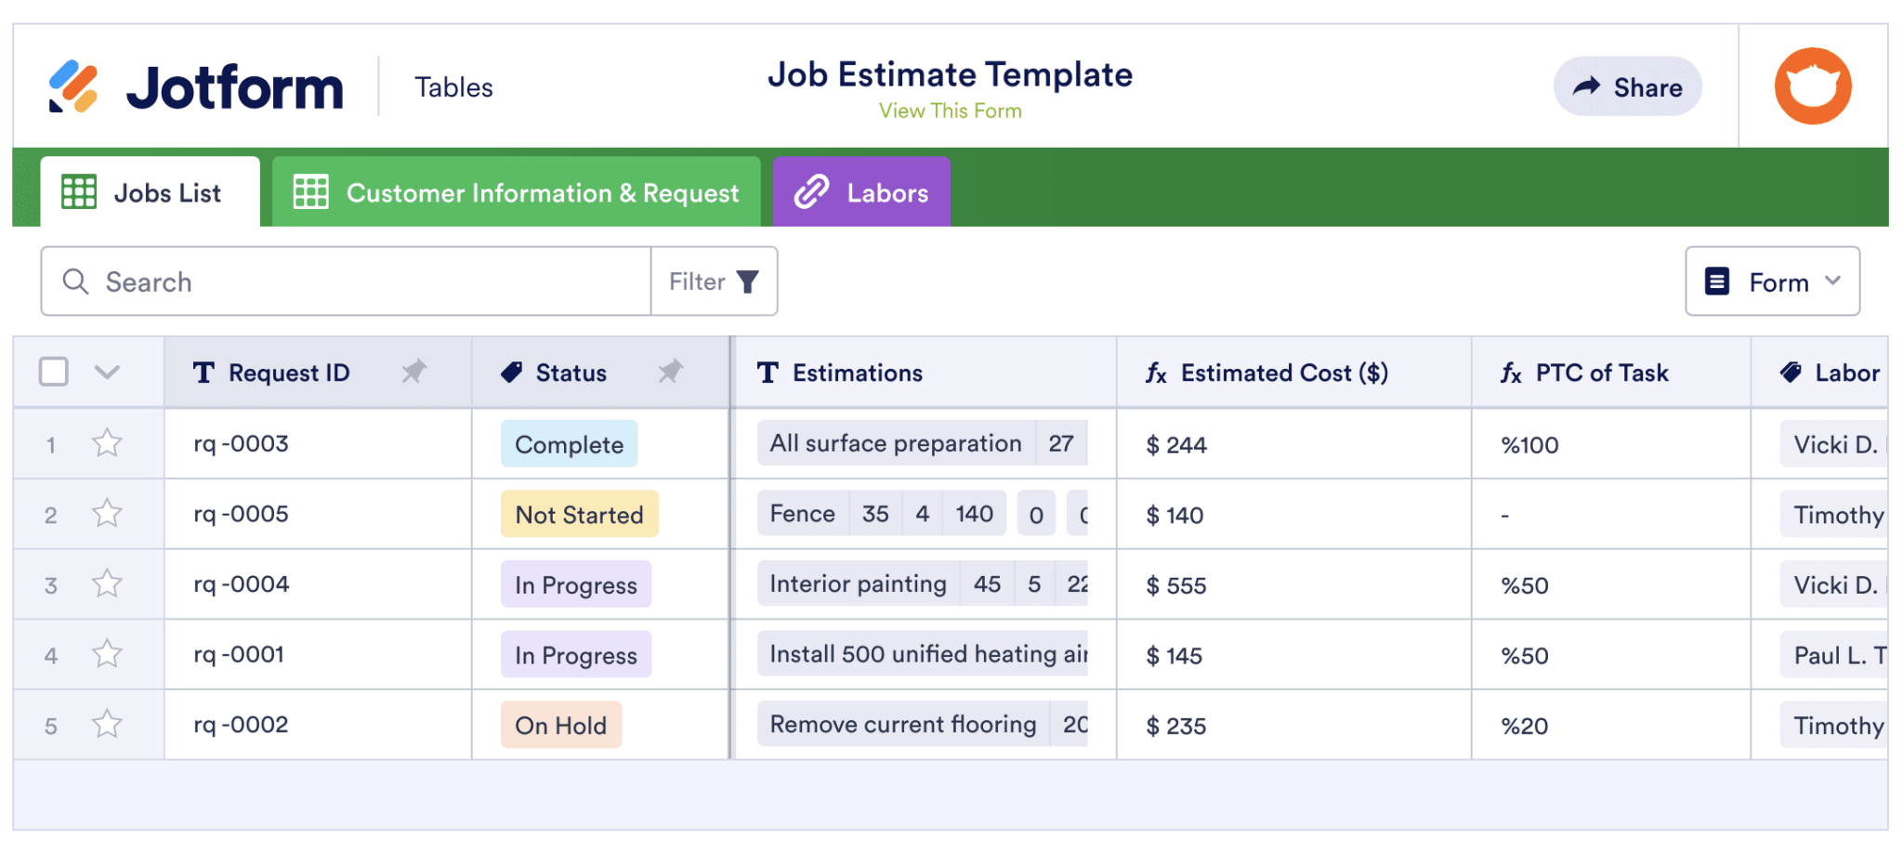Star row rq-0003
The width and height of the screenshot is (1903, 850).
[105, 443]
